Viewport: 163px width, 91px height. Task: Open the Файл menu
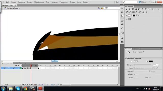[8, 2]
